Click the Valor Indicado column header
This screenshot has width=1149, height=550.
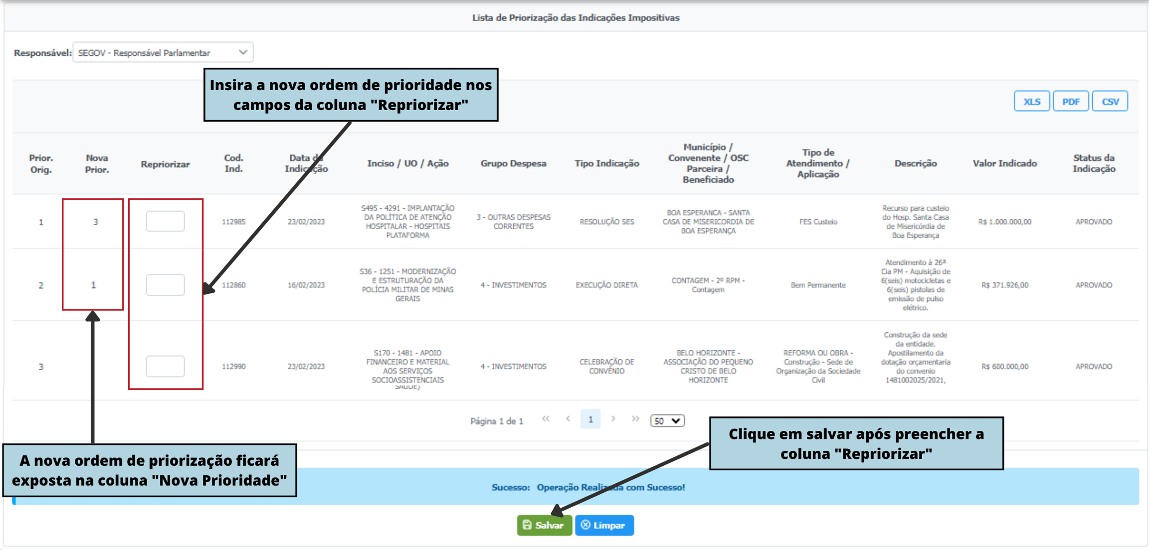pos(1004,163)
